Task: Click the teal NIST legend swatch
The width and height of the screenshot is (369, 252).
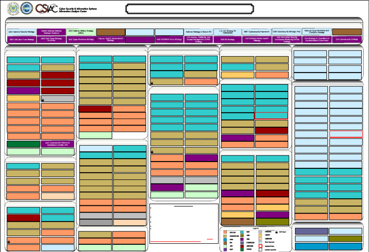Action: click(242, 232)
